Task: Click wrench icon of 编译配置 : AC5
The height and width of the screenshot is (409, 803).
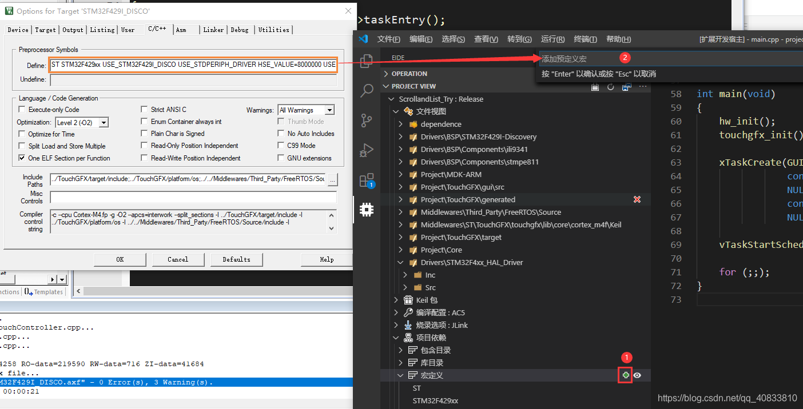Action: click(x=408, y=312)
